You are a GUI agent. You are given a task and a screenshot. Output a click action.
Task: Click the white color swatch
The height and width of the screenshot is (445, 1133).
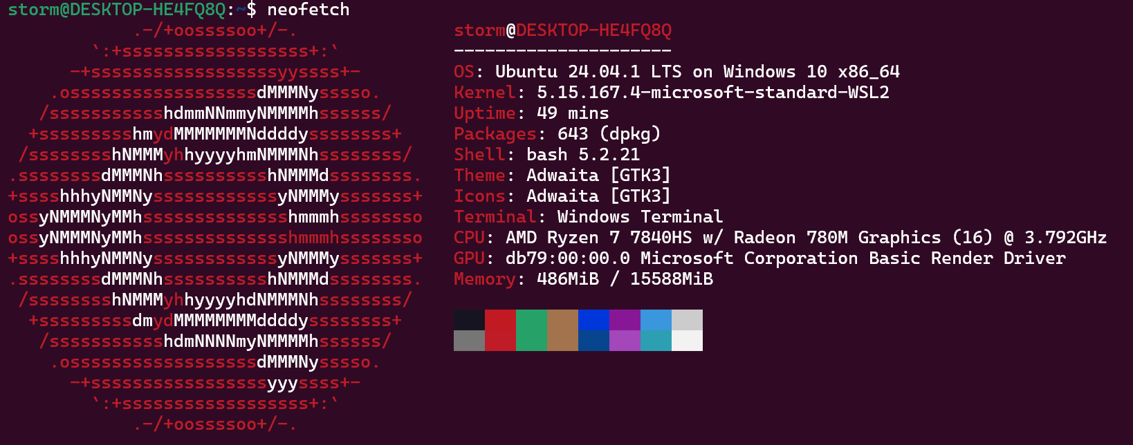point(687,341)
